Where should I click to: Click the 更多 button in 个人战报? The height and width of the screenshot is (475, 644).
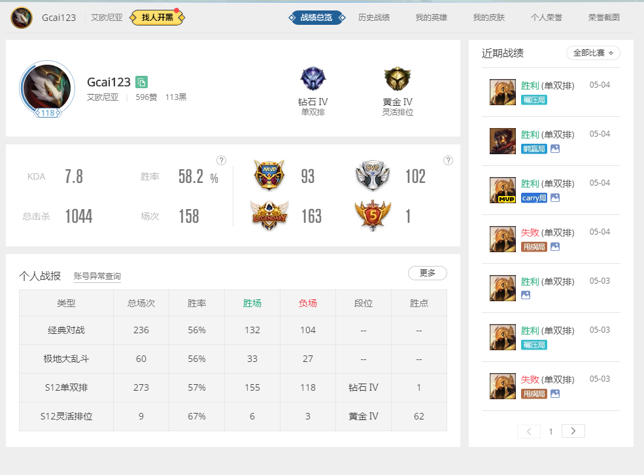tap(428, 273)
